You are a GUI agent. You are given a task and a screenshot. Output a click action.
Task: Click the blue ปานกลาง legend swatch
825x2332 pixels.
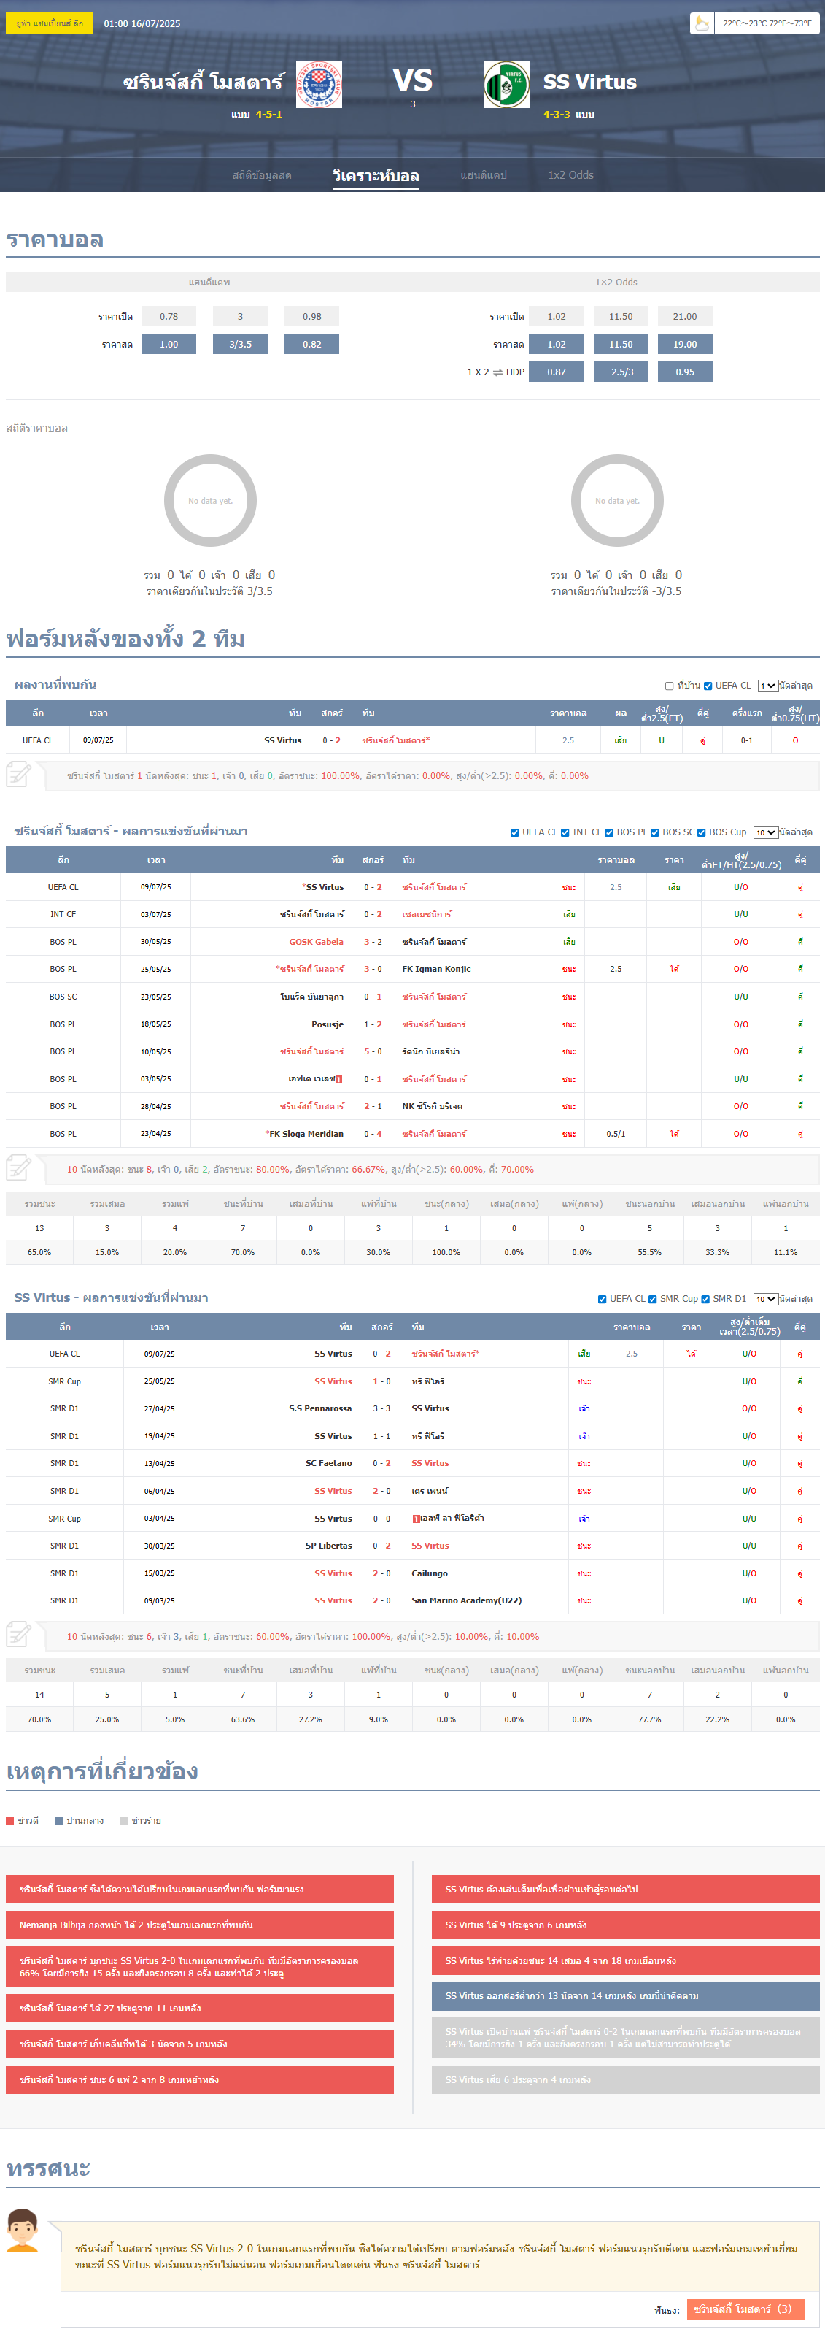pos(59,1820)
